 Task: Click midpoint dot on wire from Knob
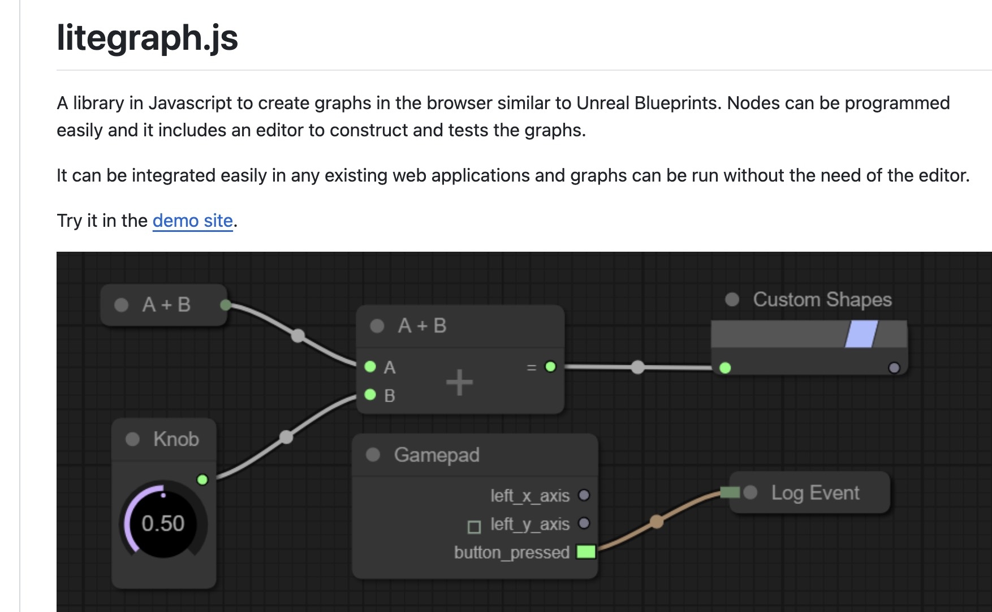(286, 437)
